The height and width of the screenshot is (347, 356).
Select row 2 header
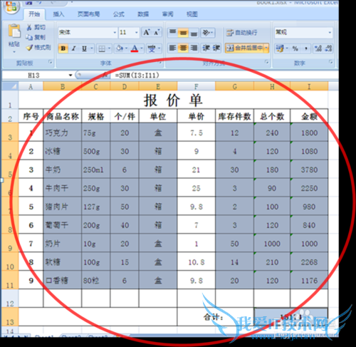pos(10,116)
